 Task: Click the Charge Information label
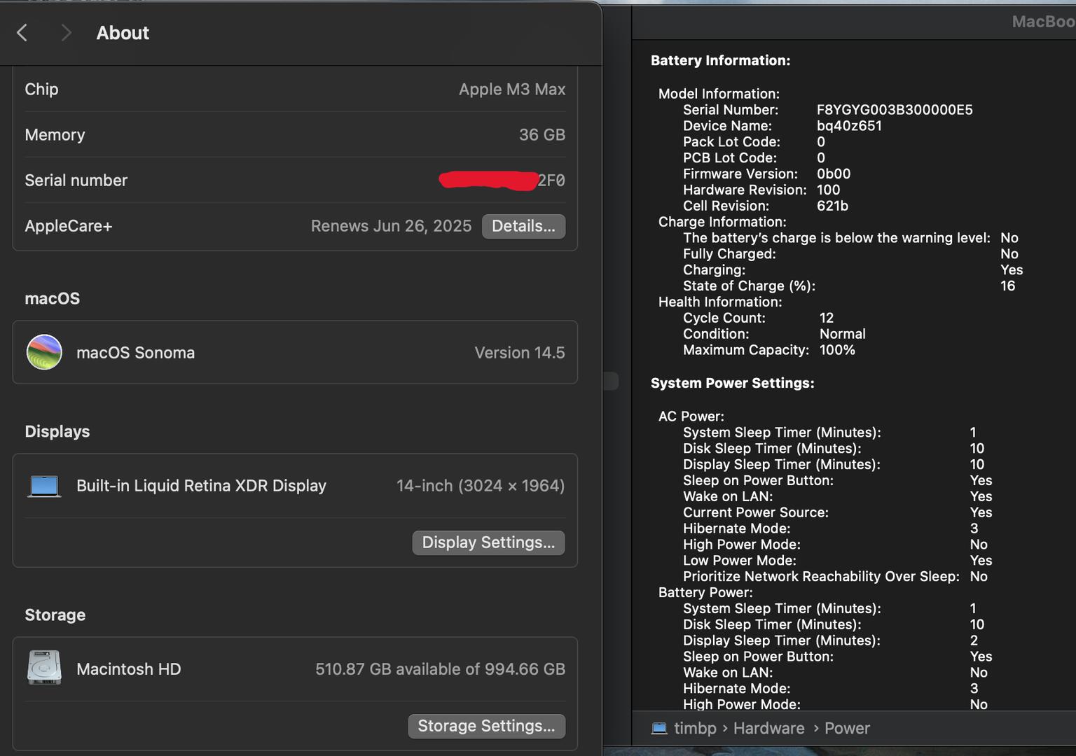[x=722, y=222]
